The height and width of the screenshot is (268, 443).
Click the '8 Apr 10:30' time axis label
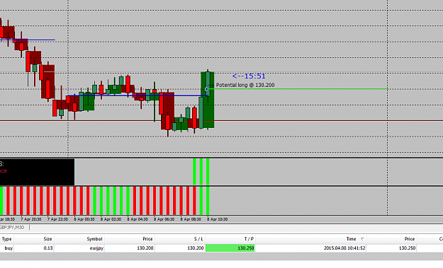coord(217,219)
